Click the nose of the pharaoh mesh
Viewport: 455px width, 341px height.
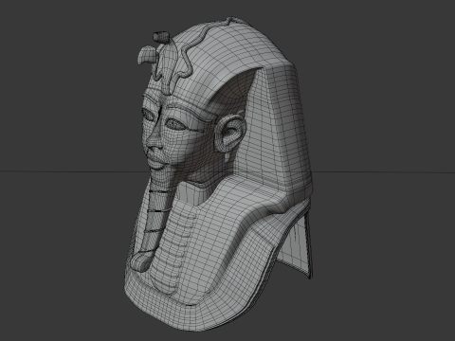[155, 138]
